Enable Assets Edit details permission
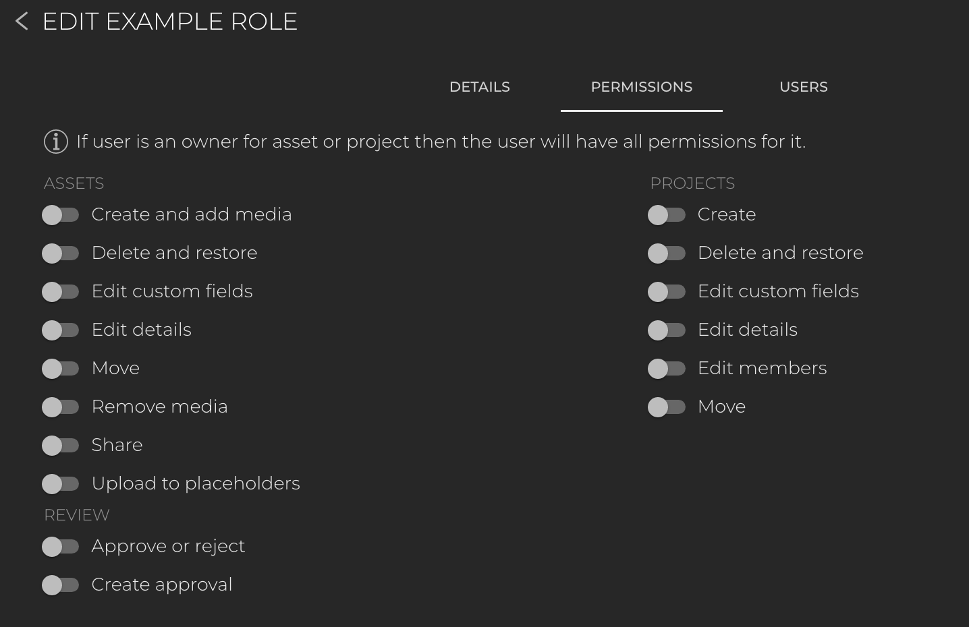 click(x=61, y=330)
